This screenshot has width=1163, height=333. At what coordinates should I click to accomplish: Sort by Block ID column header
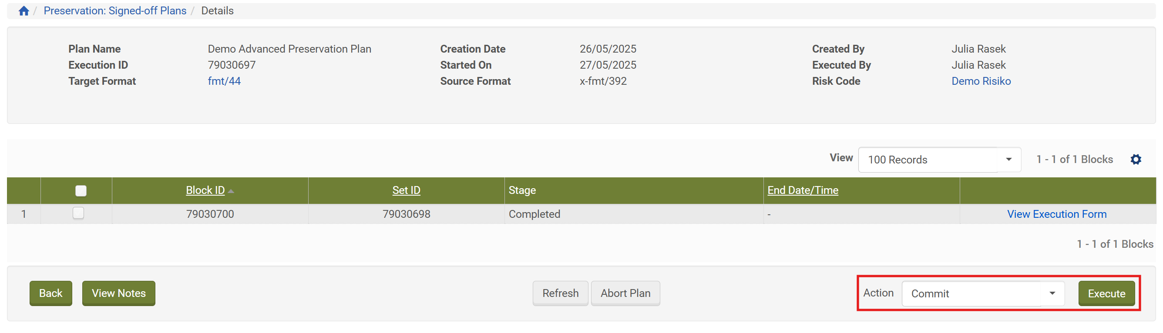tap(205, 190)
